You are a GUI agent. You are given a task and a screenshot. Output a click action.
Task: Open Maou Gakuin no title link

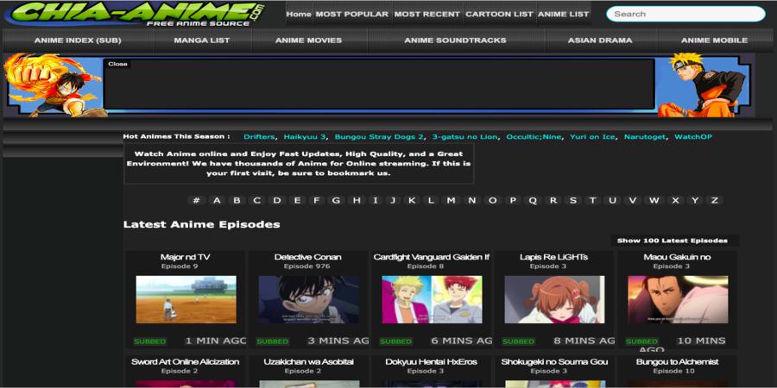(x=677, y=257)
